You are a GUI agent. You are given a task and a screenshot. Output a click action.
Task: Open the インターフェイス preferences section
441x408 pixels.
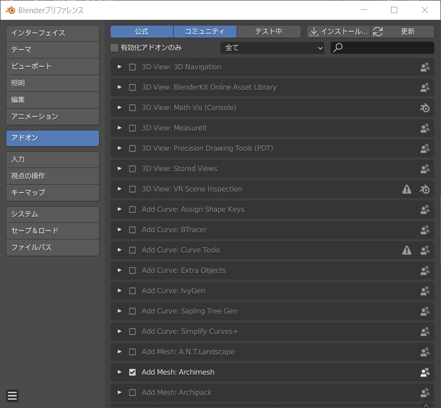(53, 33)
